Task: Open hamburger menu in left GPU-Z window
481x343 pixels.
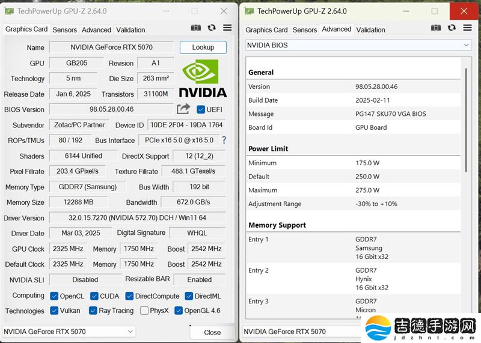Action: [227, 28]
